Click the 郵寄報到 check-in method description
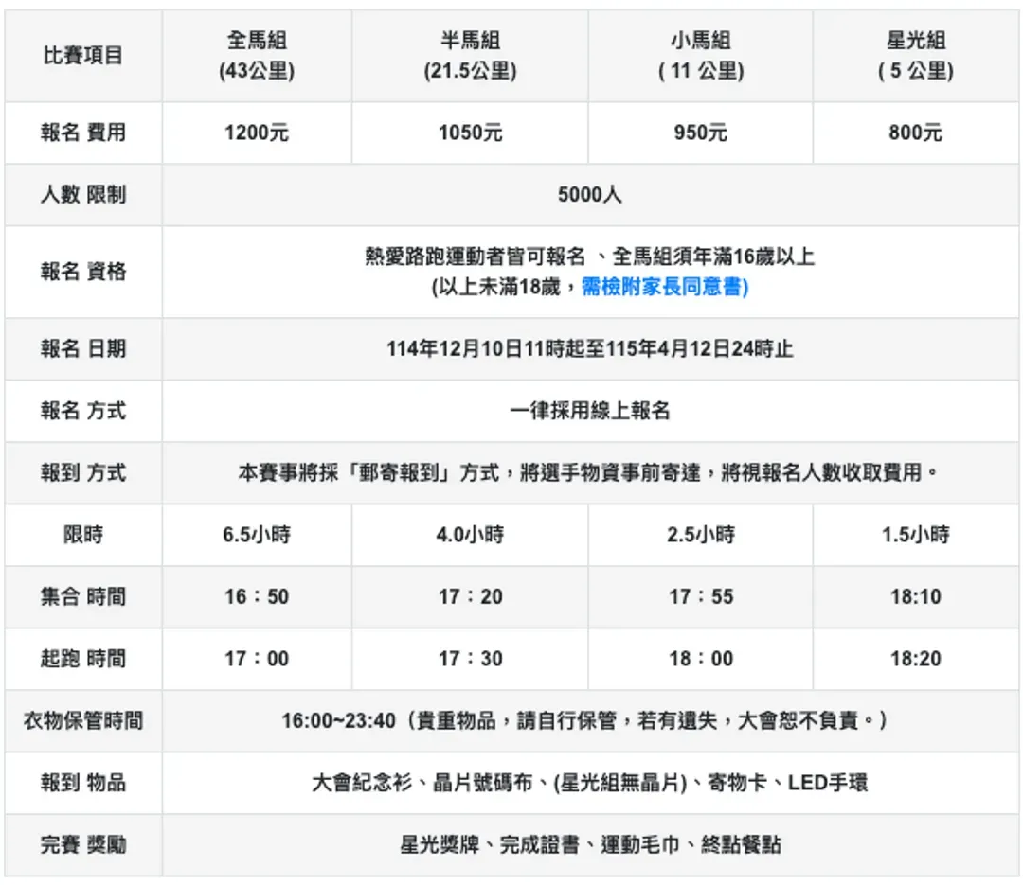 (x=590, y=473)
